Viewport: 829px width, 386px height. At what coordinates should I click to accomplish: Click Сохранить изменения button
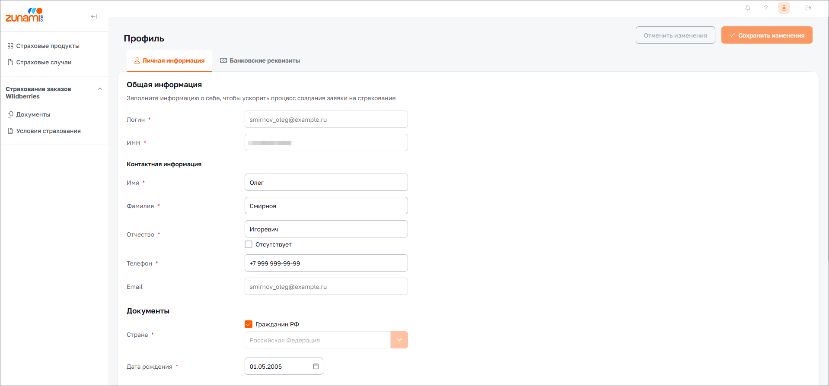pos(767,35)
